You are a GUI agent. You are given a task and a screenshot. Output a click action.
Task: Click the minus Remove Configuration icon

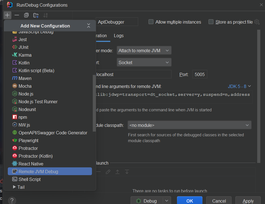17,15
